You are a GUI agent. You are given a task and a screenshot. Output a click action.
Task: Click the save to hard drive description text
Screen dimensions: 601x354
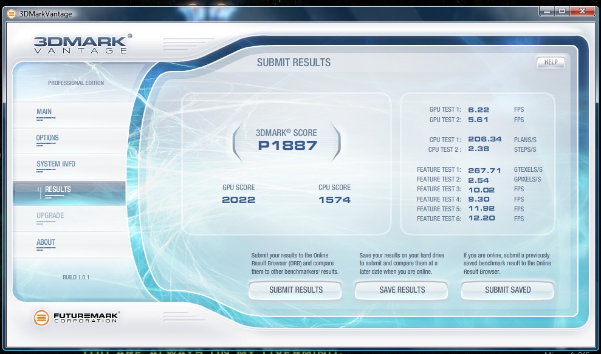[x=402, y=264]
